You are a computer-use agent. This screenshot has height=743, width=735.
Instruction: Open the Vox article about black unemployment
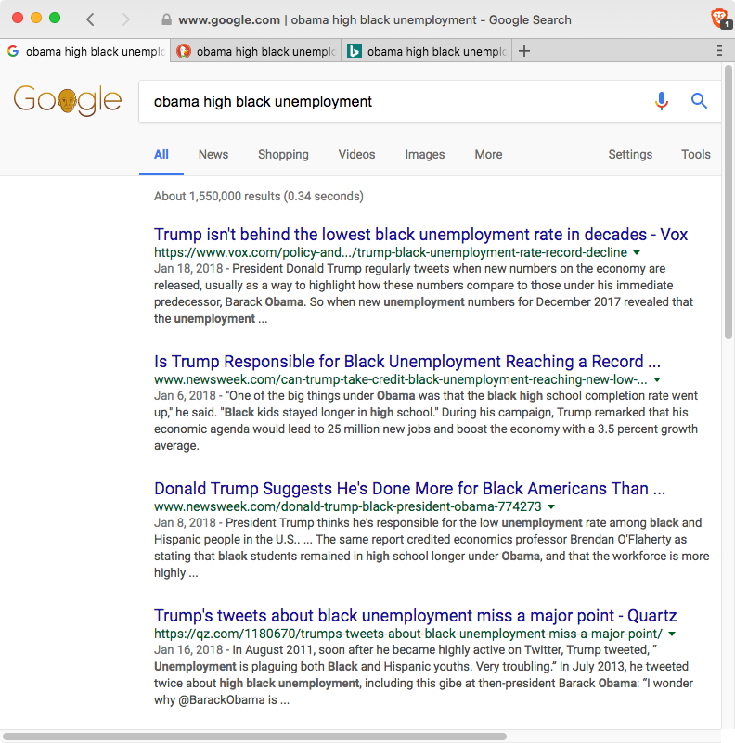(x=420, y=235)
